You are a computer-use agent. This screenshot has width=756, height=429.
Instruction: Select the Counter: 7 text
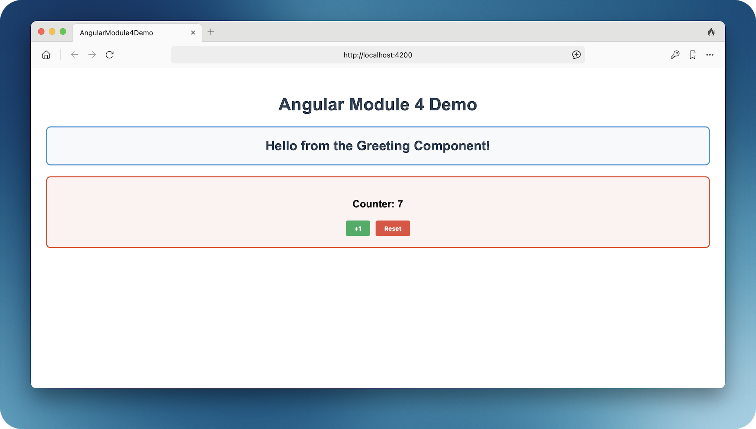point(378,204)
